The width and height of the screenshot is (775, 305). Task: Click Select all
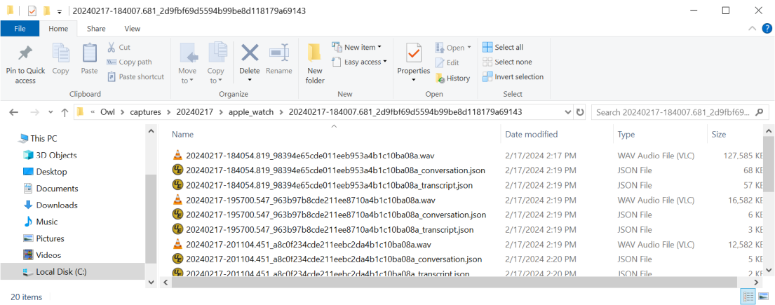point(503,48)
